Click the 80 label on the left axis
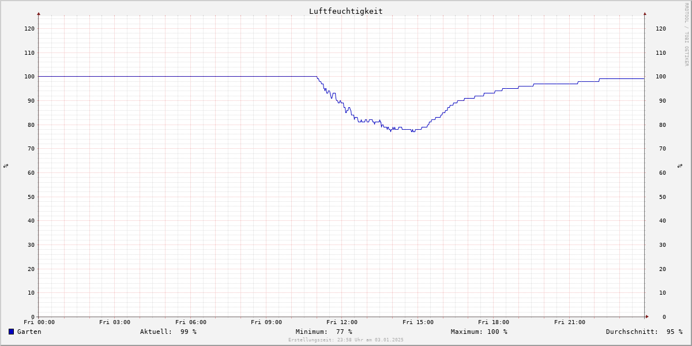 (x=31, y=125)
